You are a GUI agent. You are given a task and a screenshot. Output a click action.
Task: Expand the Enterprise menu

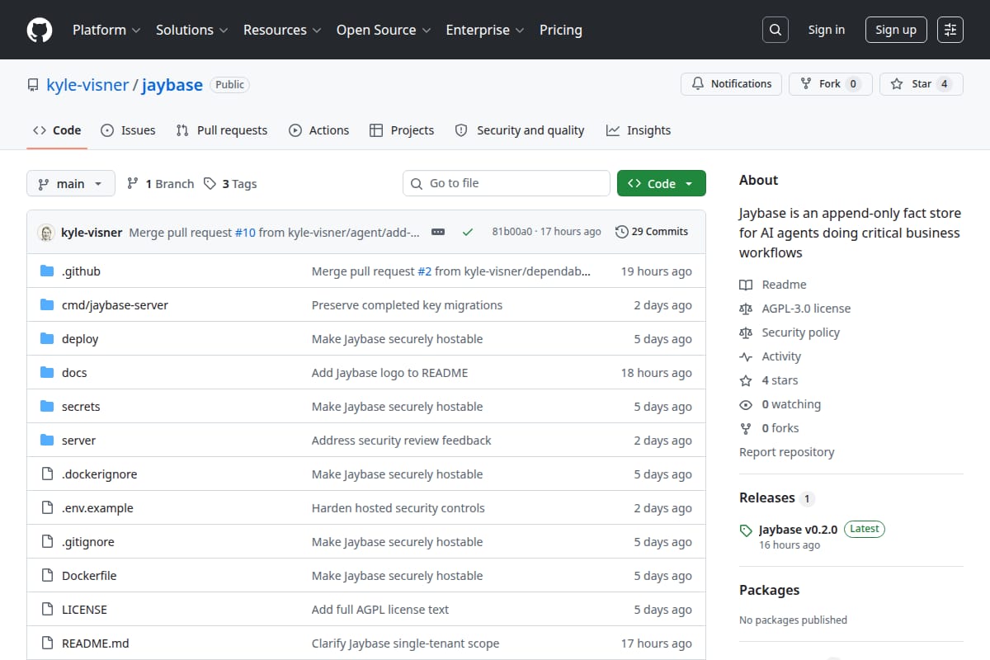(x=485, y=30)
